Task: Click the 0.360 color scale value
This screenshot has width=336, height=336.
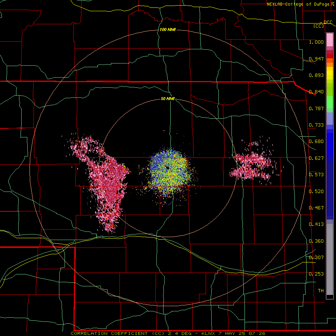Action: [316, 241]
